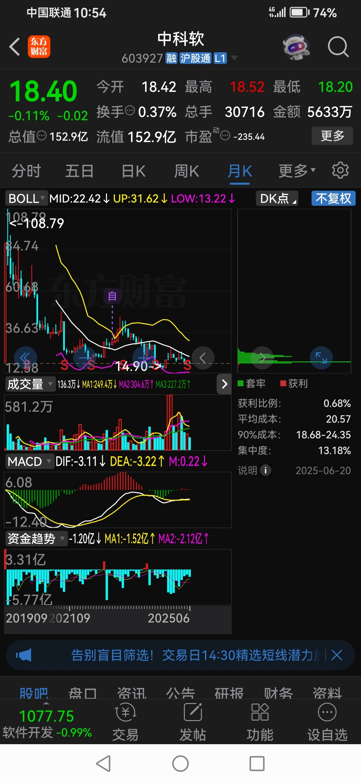Zoom out chart with minus button
The image size is (361, 783).
click(x=85, y=358)
